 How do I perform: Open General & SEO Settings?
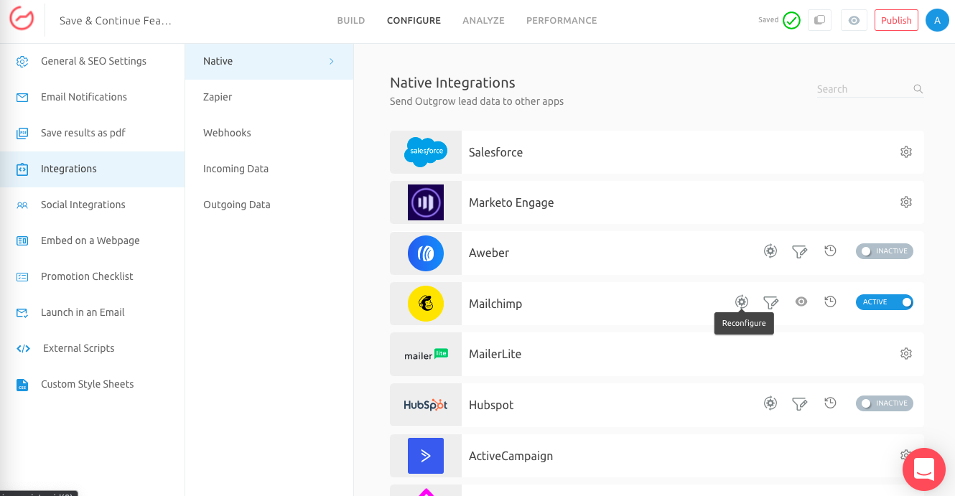[x=92, y=61]
